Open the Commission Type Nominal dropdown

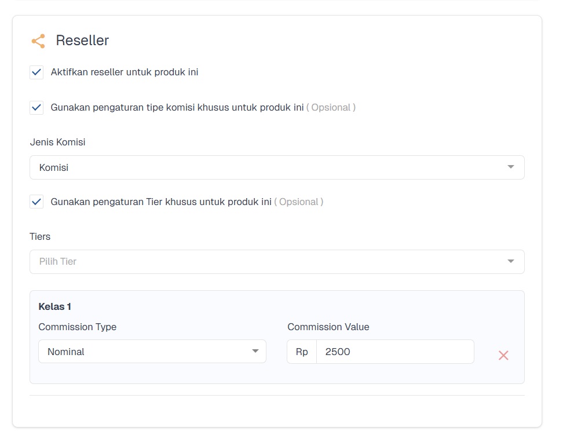point(152,352)
